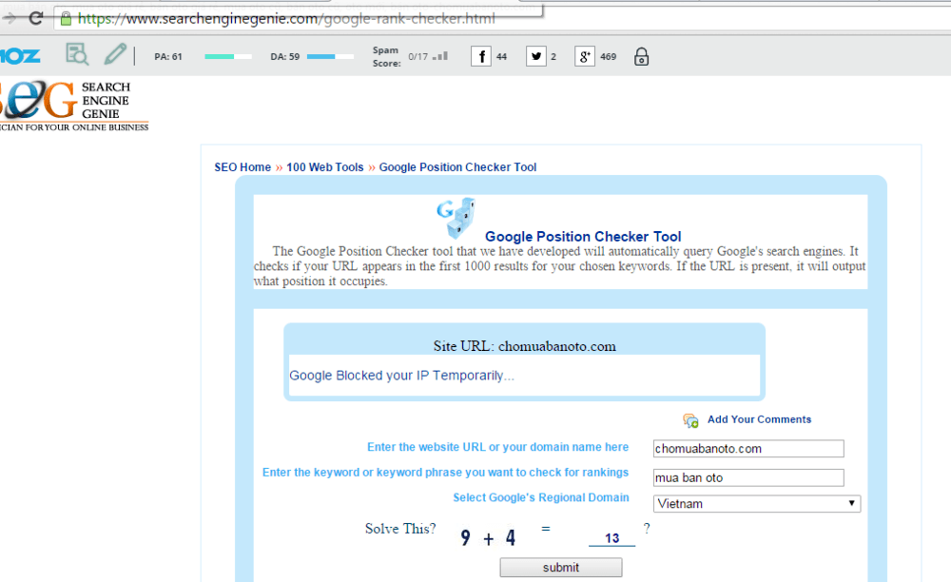
Task: Click the Facebook share count icon
Action: [481, 56]
